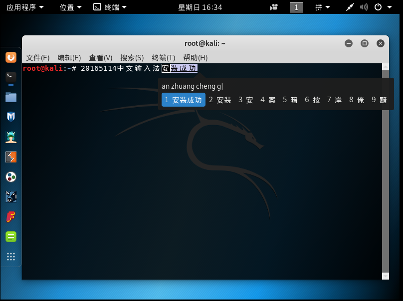This screenshot has width=403, height=301.
Task: Select candidate 9 黯
Action: [x=379, y=100]
